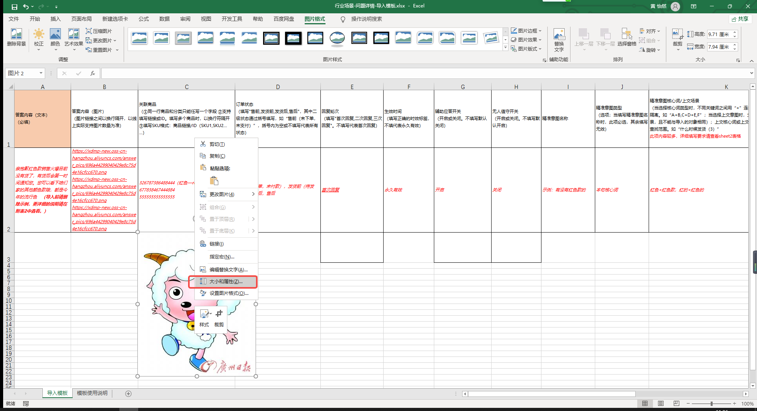This screenshot has width=757, height=411.
Task: Open the Developer (开发工具) tab
Action: coord(232,19)
